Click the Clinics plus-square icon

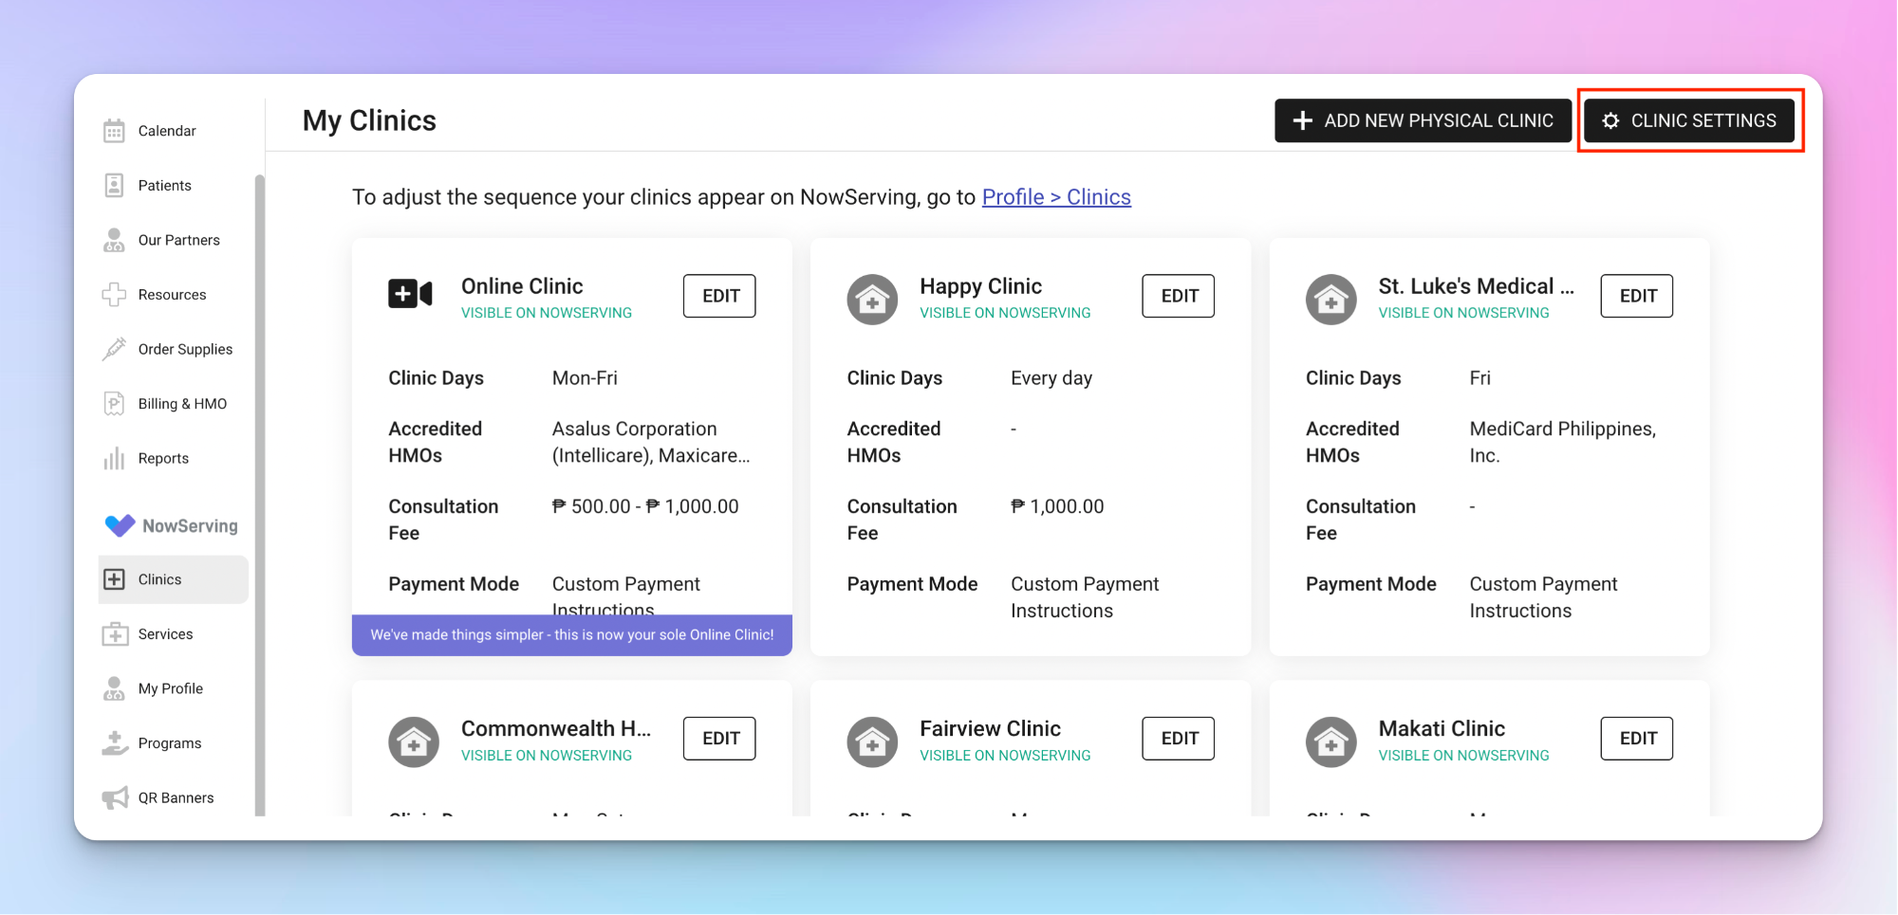tap(114, 579)
